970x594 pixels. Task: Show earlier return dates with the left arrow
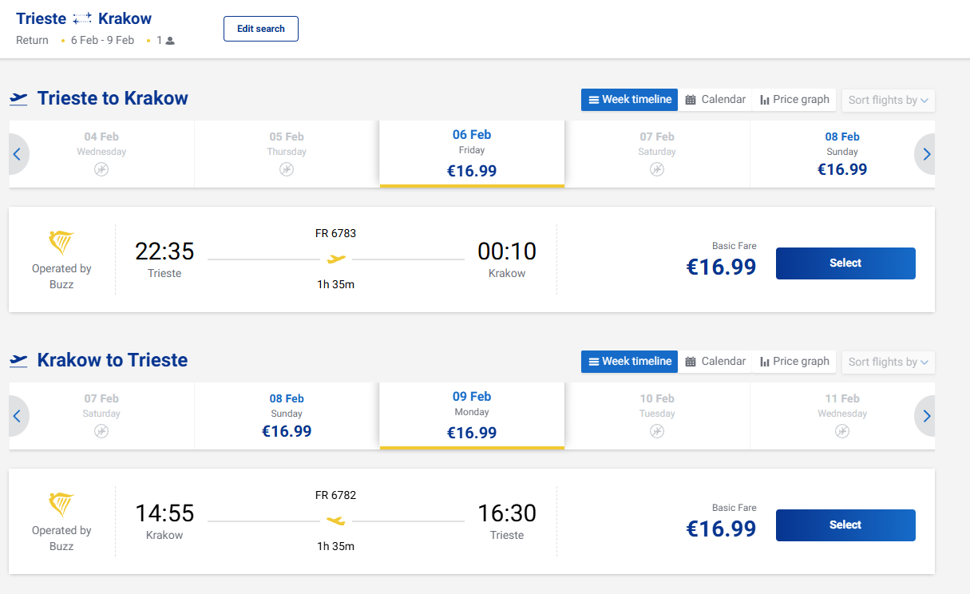[x=17, y=417]
